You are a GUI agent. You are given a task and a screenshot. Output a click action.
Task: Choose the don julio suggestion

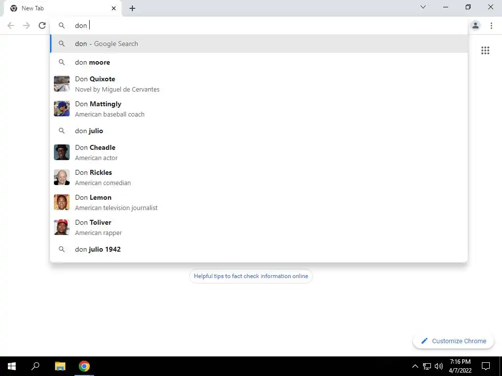point(259,131)
